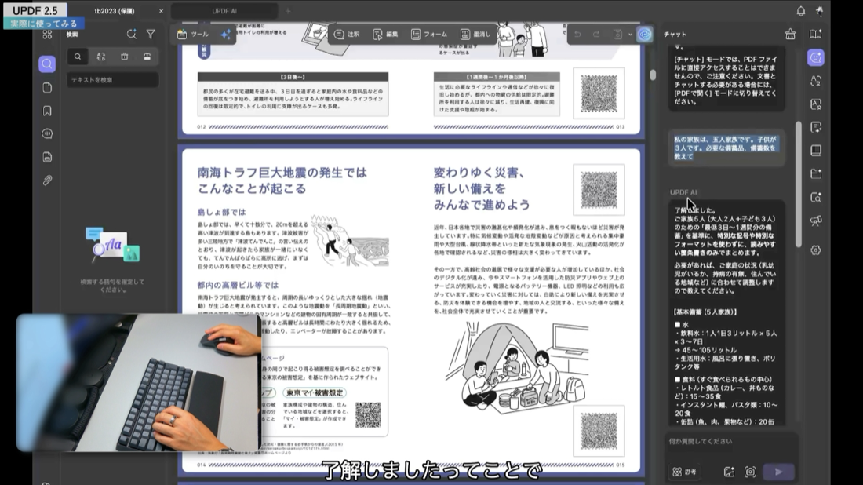The height and width of the screenshot is (485, 863).
Task: Click the QR code next to 変わりゆく災害
Action: [599, 189]
